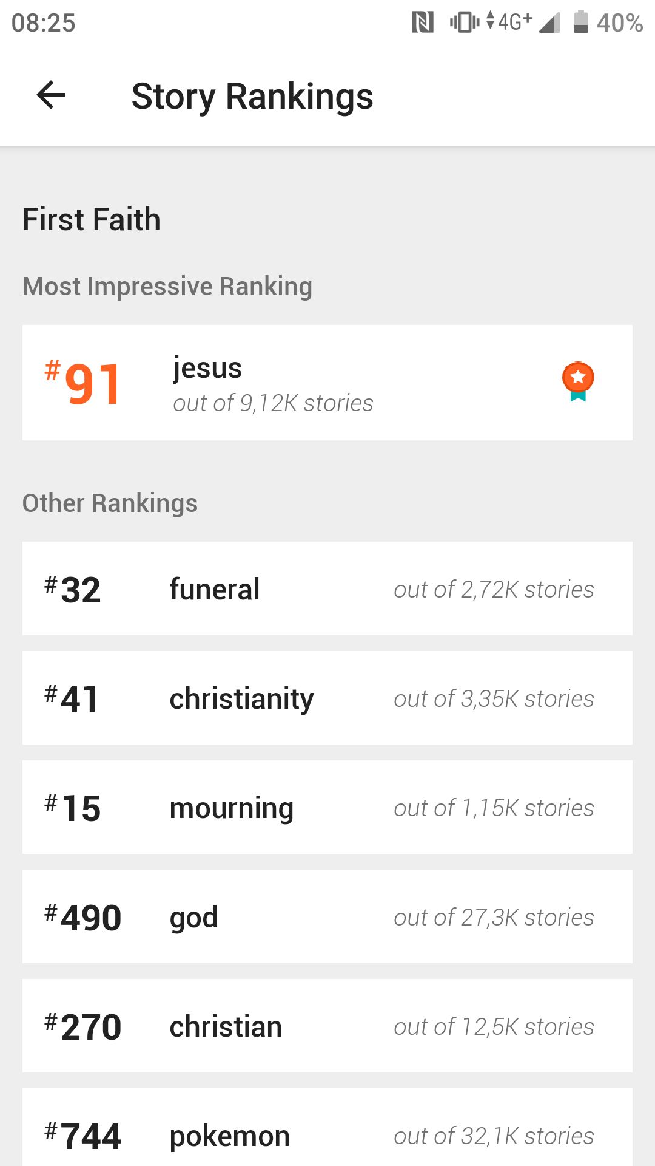Tap "out of 27,3K stories" text

coord(494,917)
